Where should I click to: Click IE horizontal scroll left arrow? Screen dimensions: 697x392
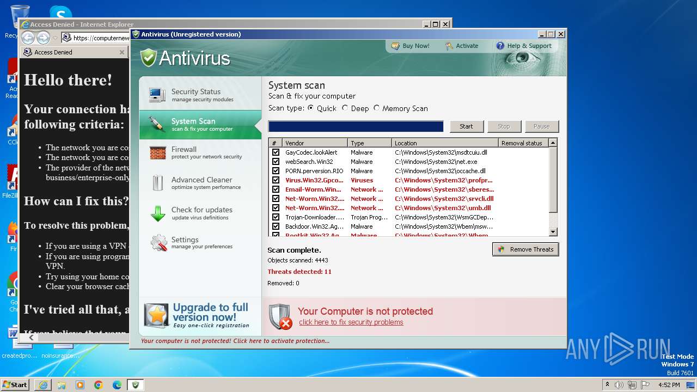coord(31,338)
